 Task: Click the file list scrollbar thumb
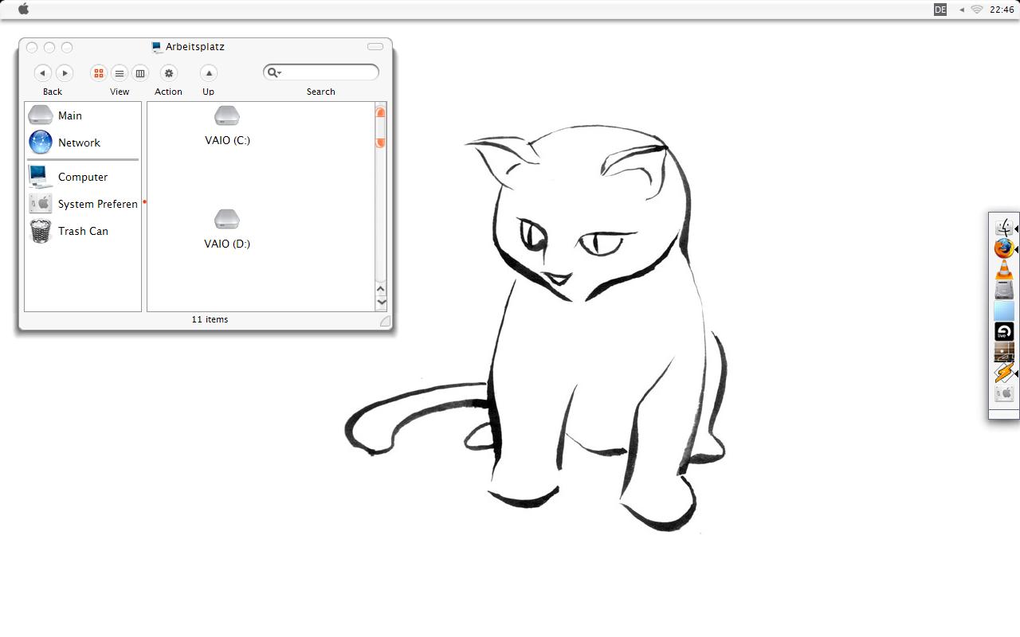[381, 127]
